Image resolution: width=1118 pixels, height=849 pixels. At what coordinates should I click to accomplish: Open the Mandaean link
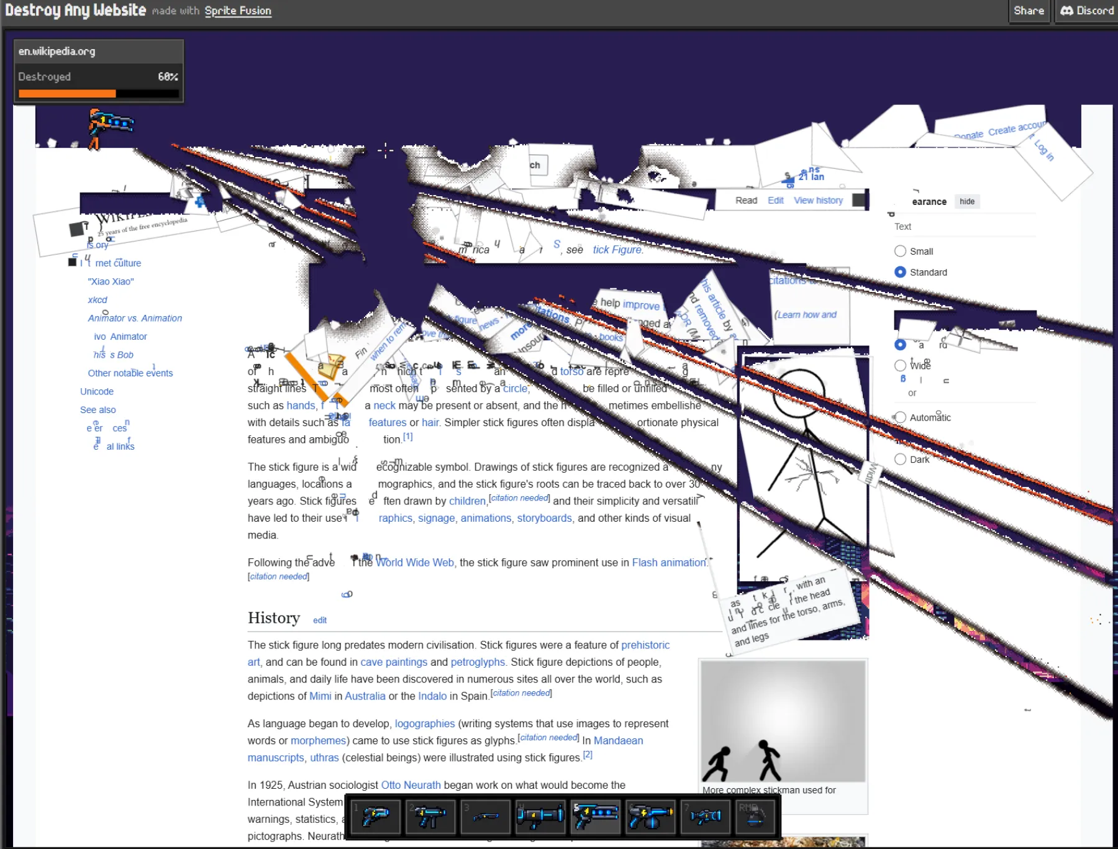click(618, 740)
